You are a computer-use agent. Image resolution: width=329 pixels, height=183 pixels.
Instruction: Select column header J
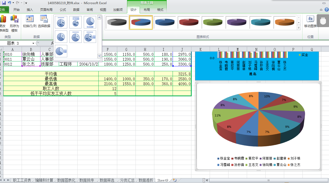click(182, 49)
